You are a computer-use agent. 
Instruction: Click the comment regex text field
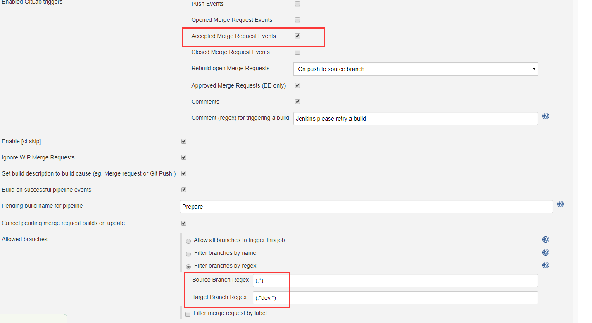(415, 119)
